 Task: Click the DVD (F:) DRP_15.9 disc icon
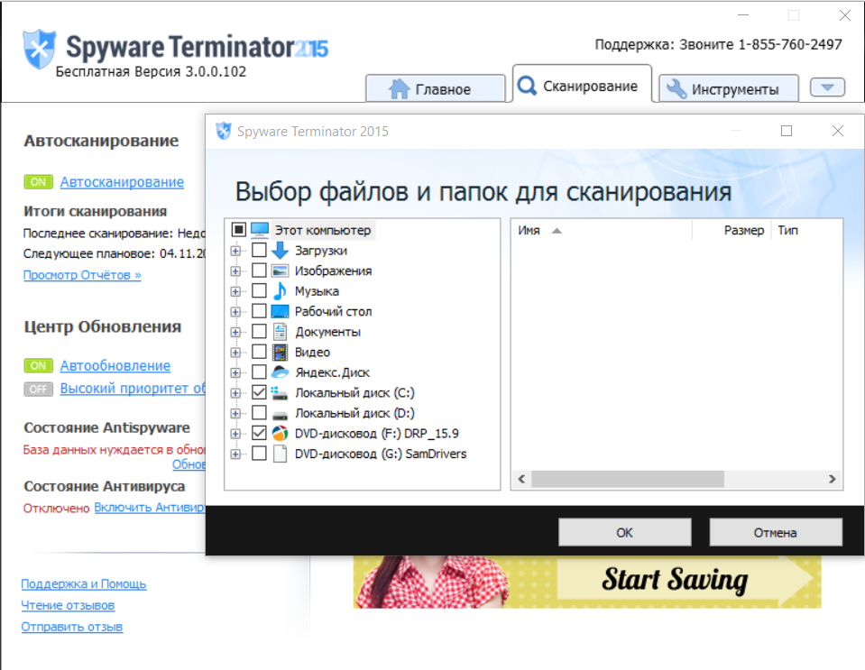281,433
